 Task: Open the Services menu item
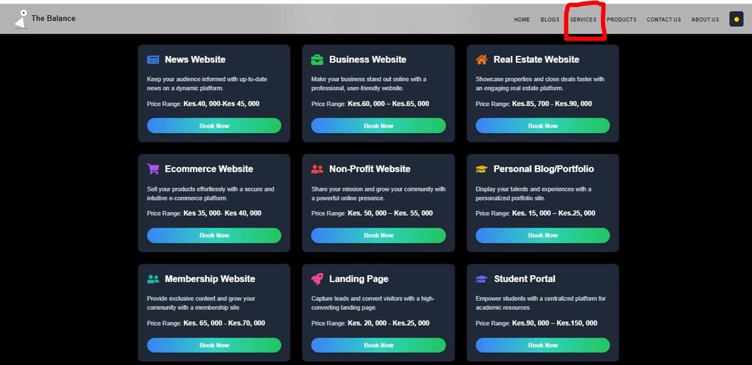[x=583, y=20]
